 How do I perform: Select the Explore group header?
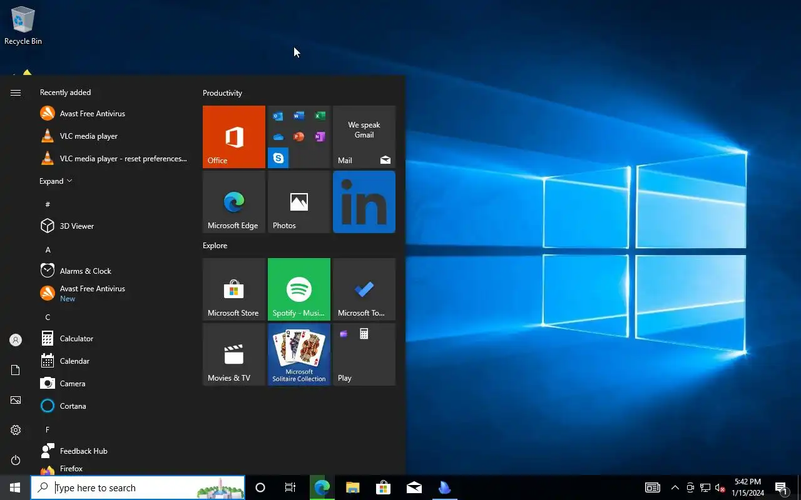215,246
